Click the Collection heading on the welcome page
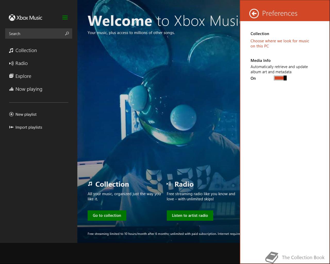 coord(112,184)
